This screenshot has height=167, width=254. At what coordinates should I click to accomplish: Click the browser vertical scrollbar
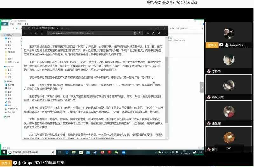(x=166, y=79)
